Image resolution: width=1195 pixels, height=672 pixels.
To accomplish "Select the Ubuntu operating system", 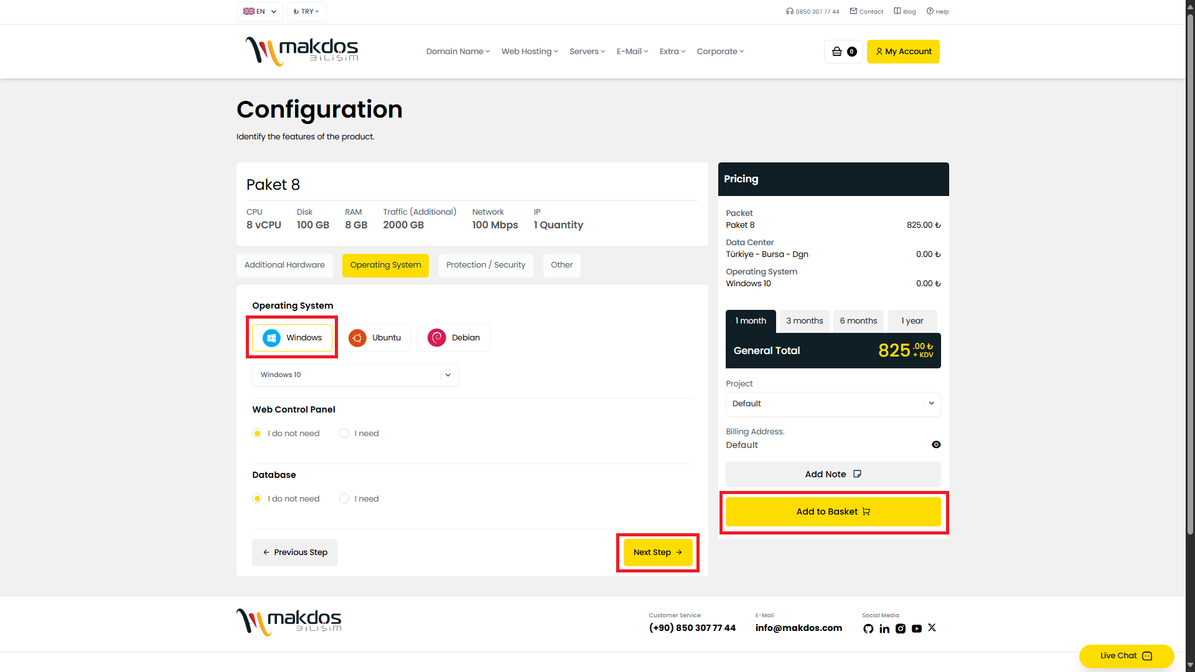I will pos(375,338).
